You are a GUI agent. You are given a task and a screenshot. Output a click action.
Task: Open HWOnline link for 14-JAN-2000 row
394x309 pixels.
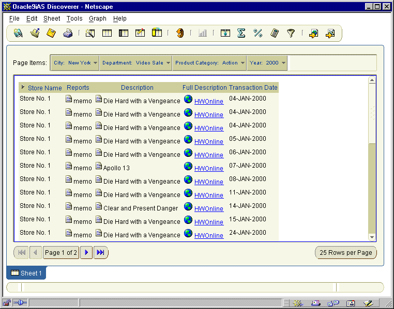209,208
